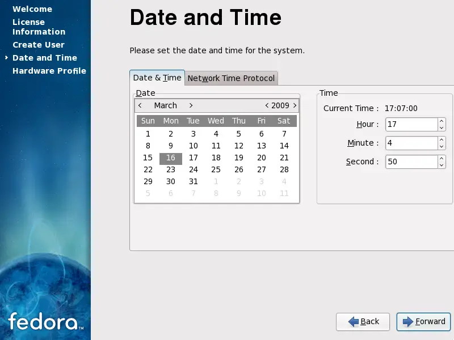Decrement the Minute spinner
454x340 pixels.
pyautogui.click(x=442, y=147)
